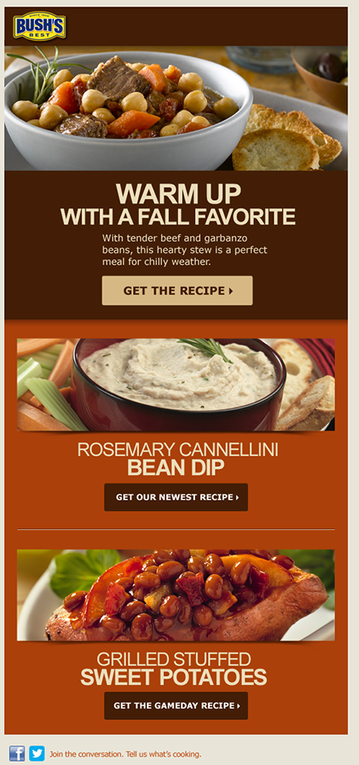Click the arrow on Get The Recipe

231,291
